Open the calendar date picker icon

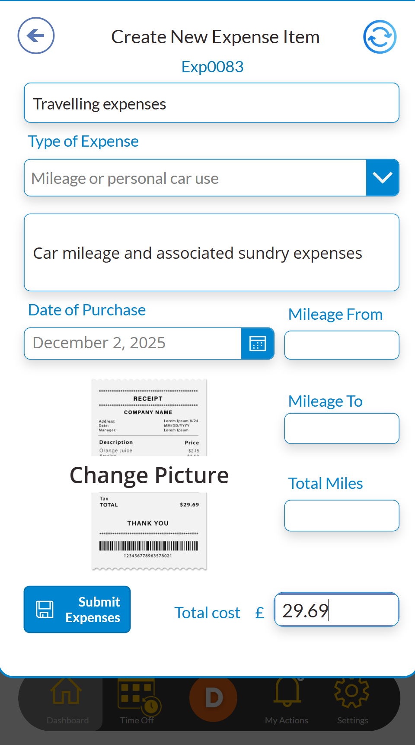[x=258, y=344]
